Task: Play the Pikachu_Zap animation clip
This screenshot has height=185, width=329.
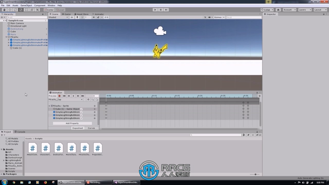Action: pyautogui.click(x=73, y=96)
